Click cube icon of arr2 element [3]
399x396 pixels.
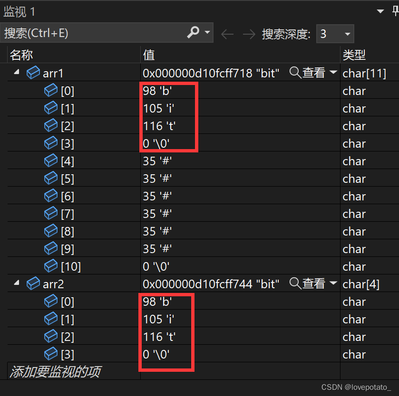(x=51, y=354)
